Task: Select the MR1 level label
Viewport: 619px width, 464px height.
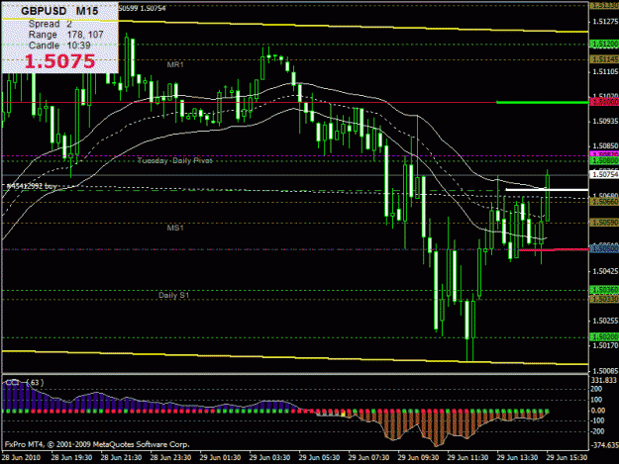Action: click(x=175, y=64)
